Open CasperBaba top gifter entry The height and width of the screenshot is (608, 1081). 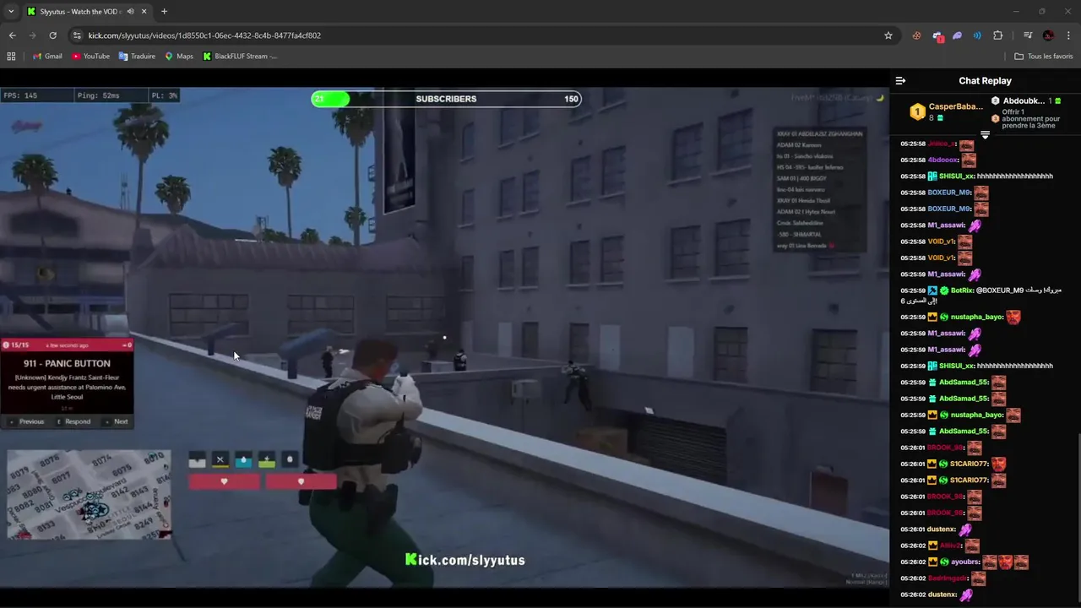click(x=947, y=111)
